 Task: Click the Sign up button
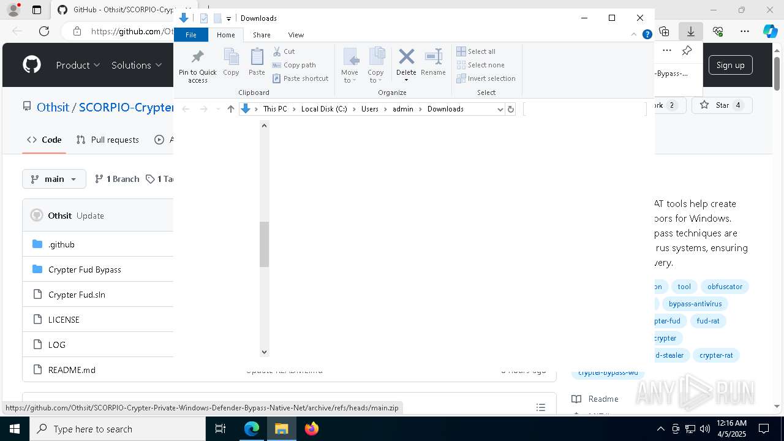tap(730, 65)
